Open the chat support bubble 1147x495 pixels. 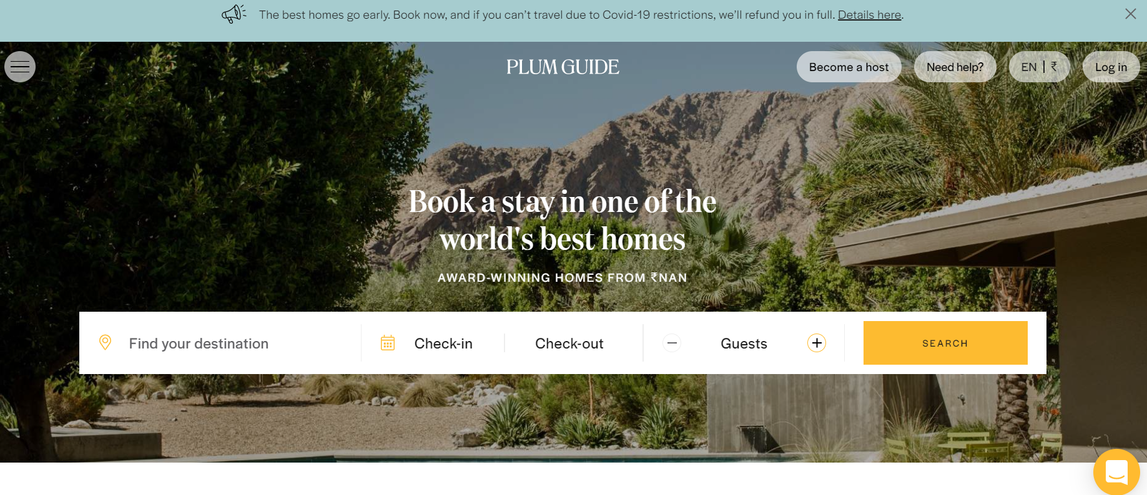pos(1116,472)
